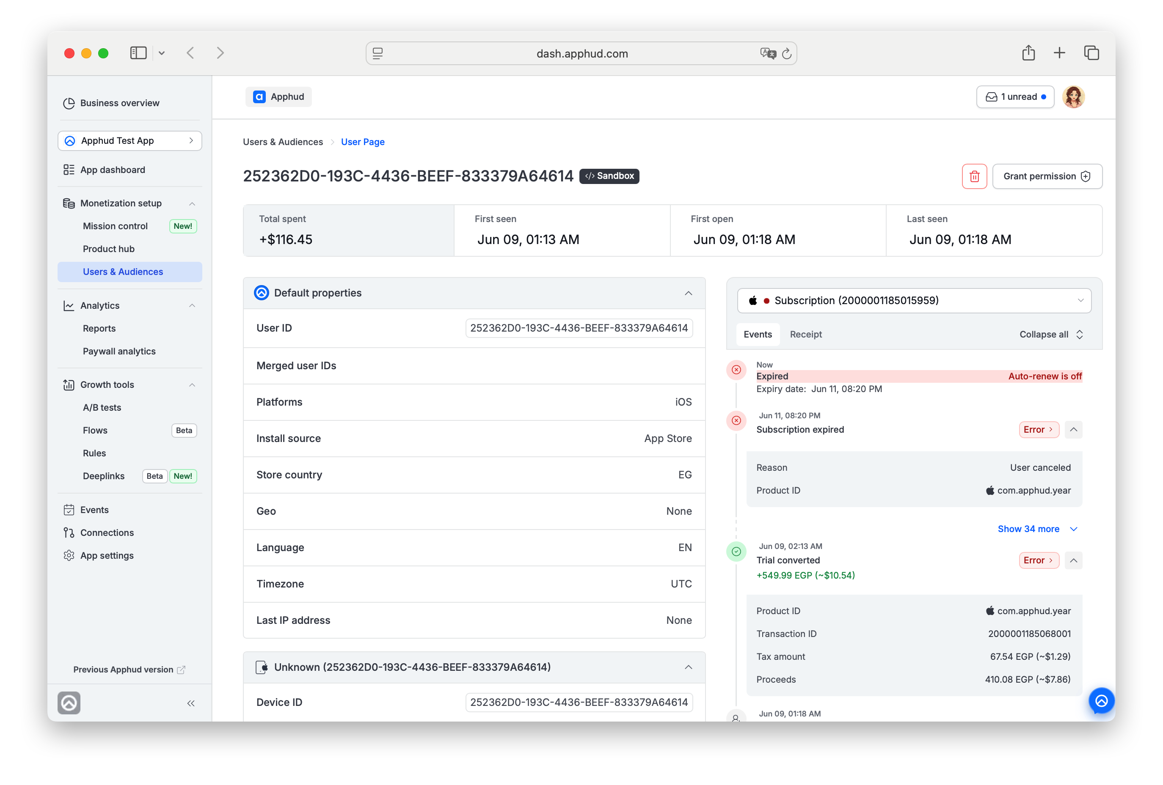Collapse the Subscription expired event details
Viewport: 1163px width, 785px height.
[1073, 429]
